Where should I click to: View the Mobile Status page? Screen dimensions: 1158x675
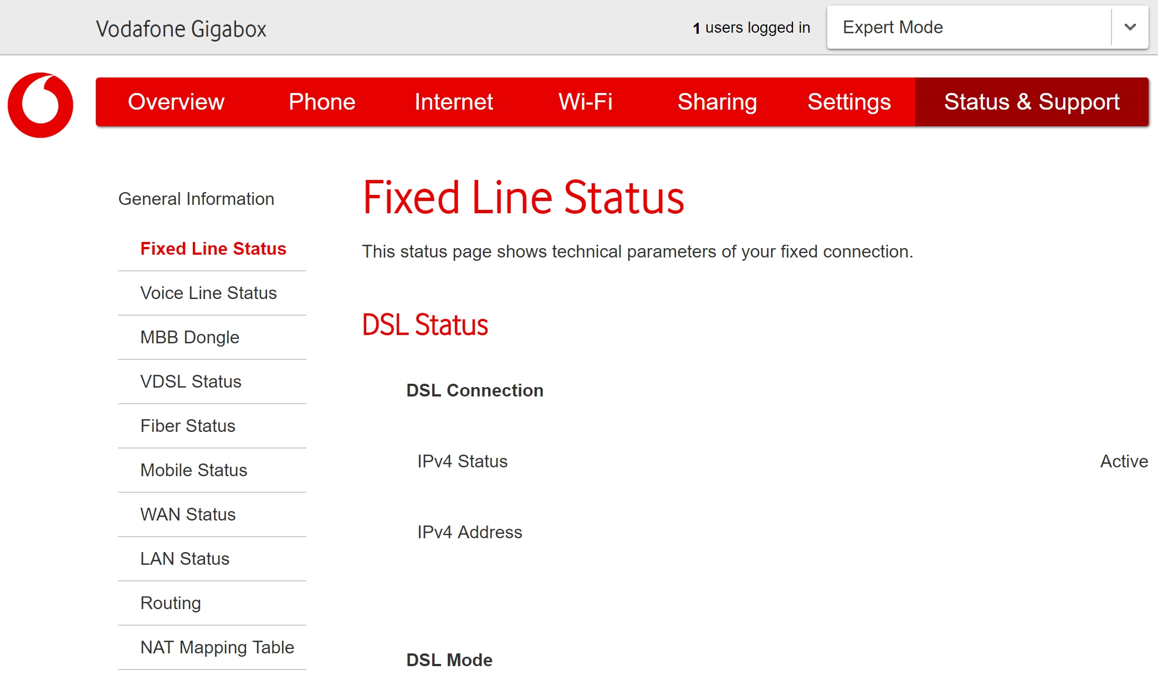click(x=193, y=470)
